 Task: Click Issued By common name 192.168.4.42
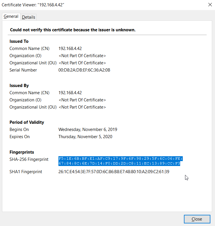pyautogui.click(x=70, y=93)
